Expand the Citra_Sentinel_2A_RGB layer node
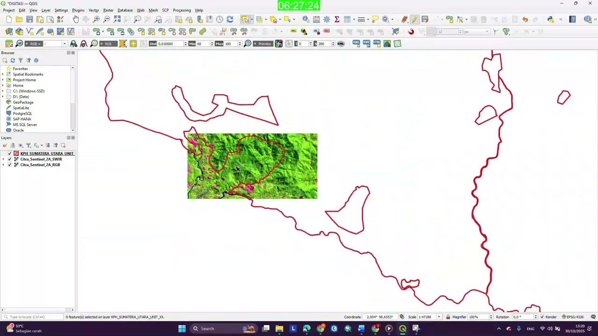Image resolution: width=598 pixels, height=336 pixels. [3, 165]
